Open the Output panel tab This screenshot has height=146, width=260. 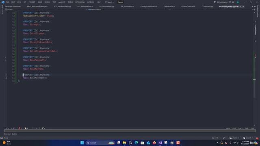[x=15, y=134]
